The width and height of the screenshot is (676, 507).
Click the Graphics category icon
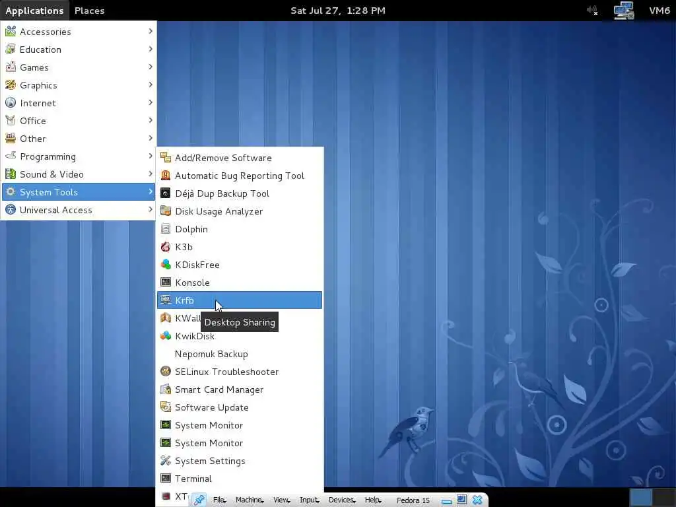[x=11, y=85]
